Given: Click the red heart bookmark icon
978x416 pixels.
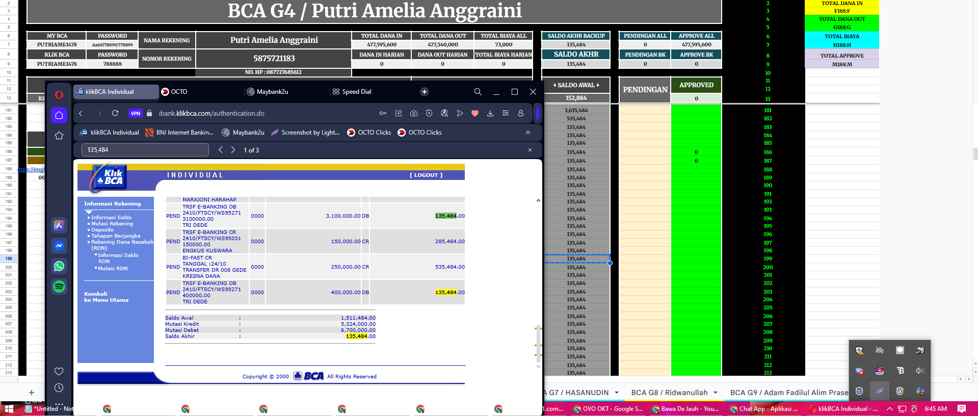Looking at the screenshot, I should click(x=475, y=113).
